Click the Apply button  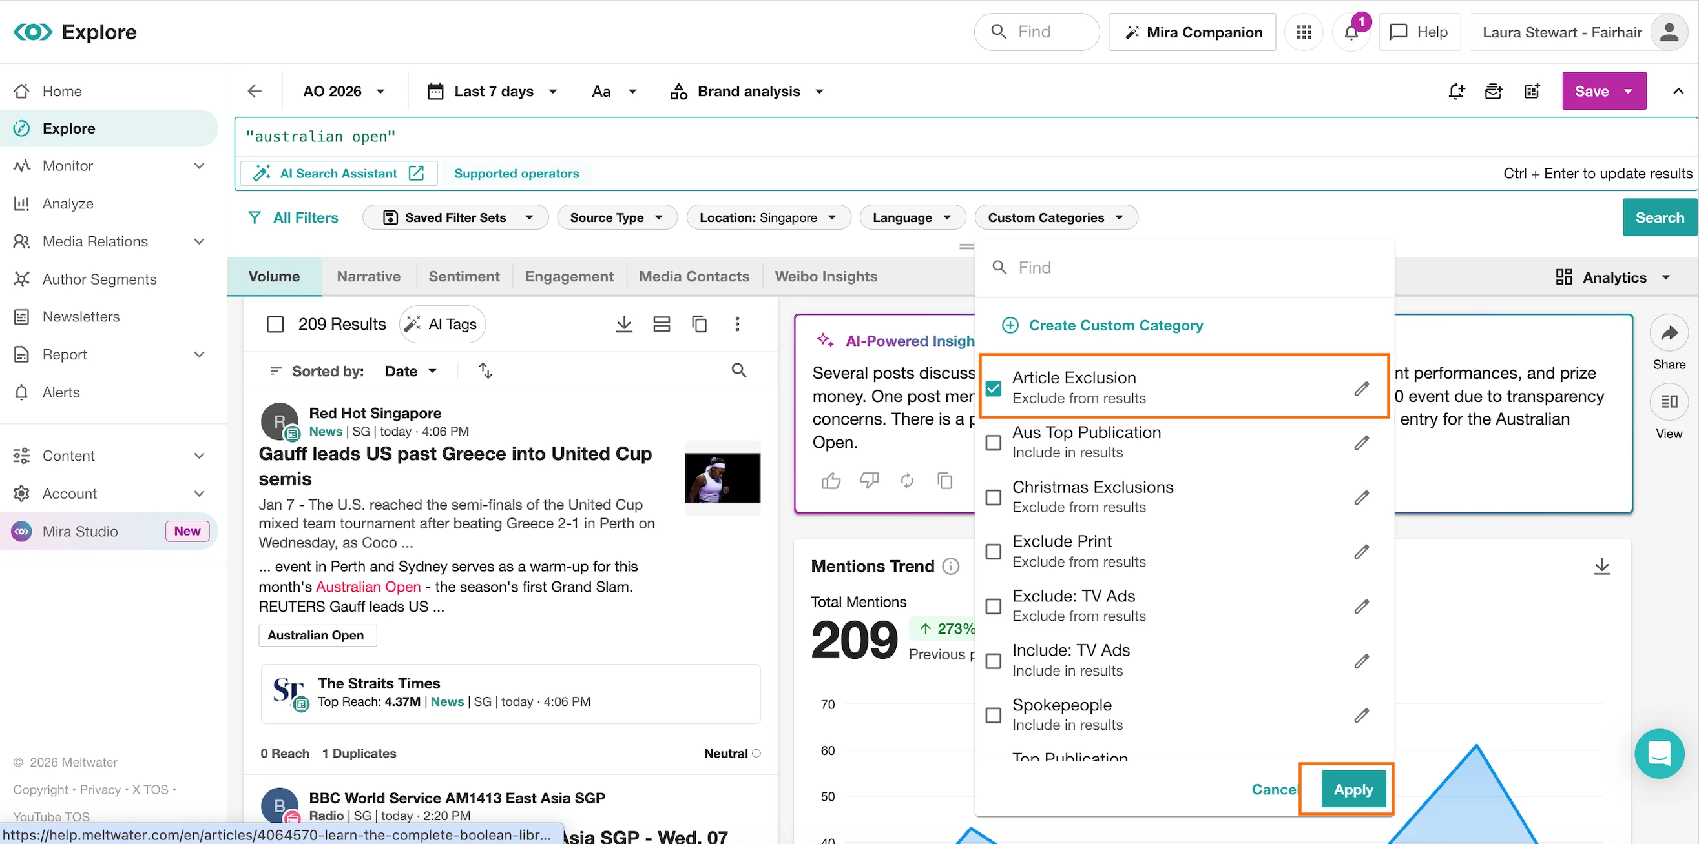tap(1353, 789)
